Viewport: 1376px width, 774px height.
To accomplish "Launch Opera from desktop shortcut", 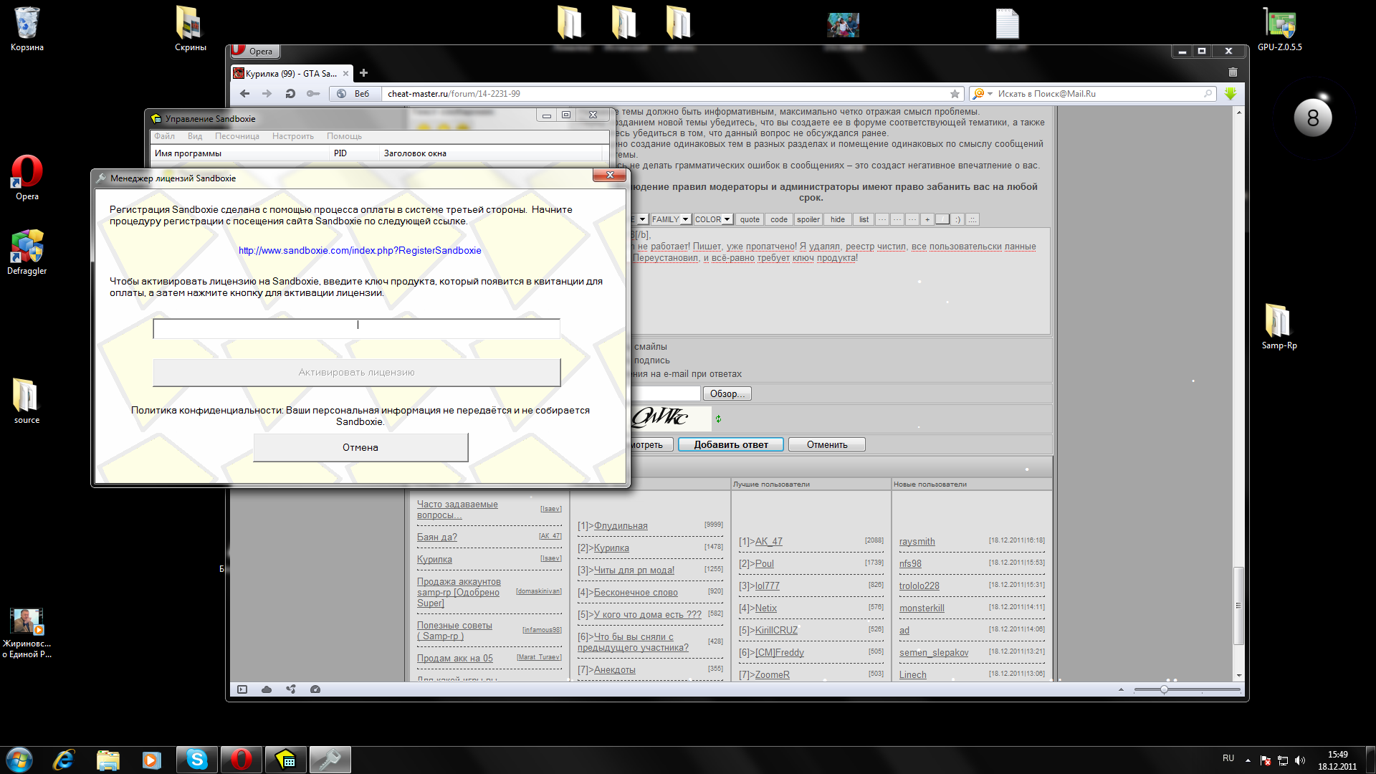I will (27, 178).
